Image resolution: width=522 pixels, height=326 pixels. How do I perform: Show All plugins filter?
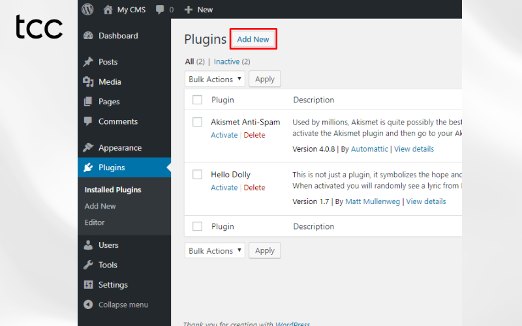point(189,61)
